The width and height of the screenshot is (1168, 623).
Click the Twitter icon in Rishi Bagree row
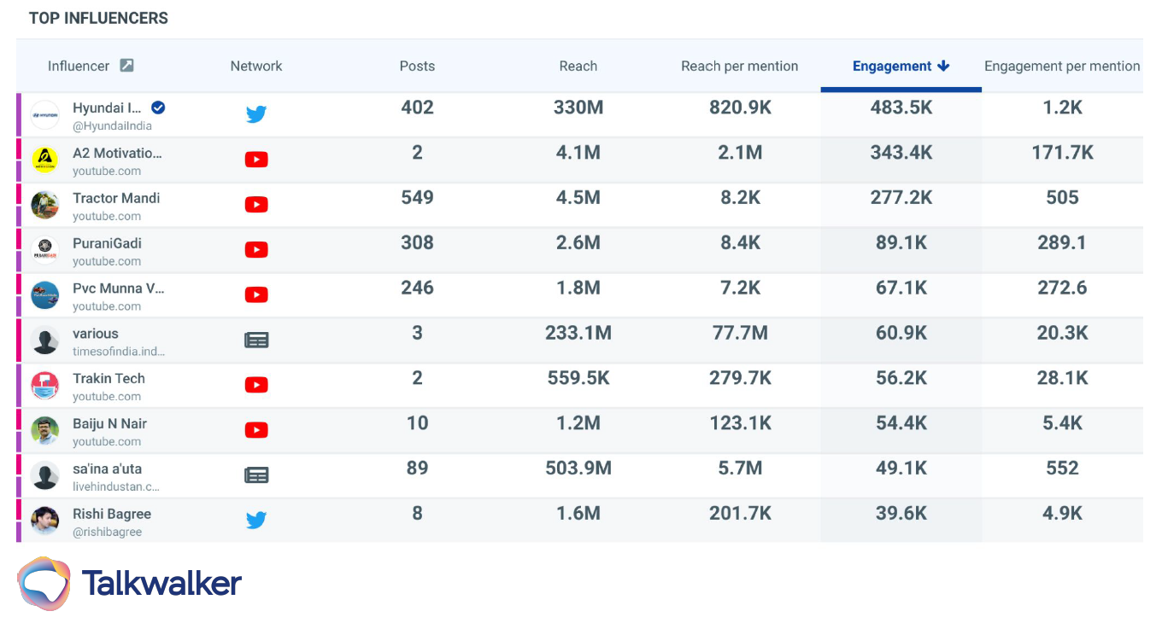[x=256, y=520]
